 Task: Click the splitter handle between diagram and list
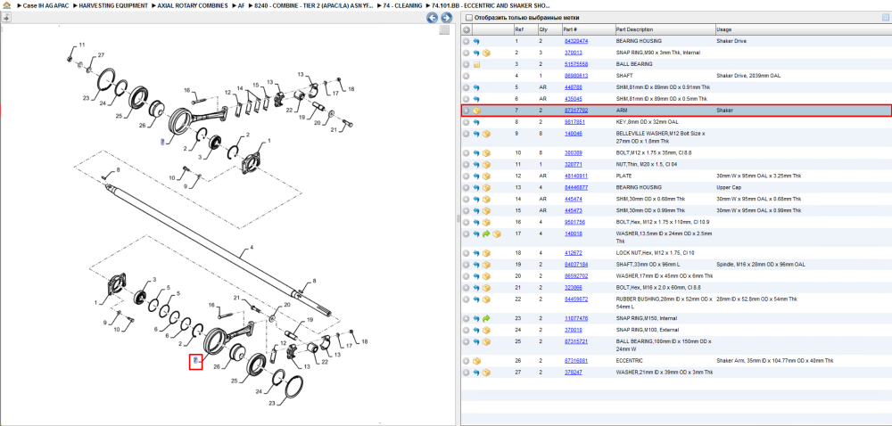point(458,218)
